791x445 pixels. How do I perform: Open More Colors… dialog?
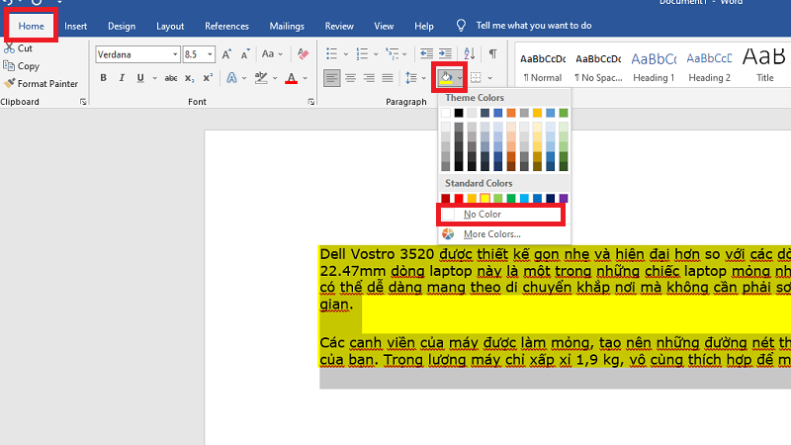coord(491,234)
